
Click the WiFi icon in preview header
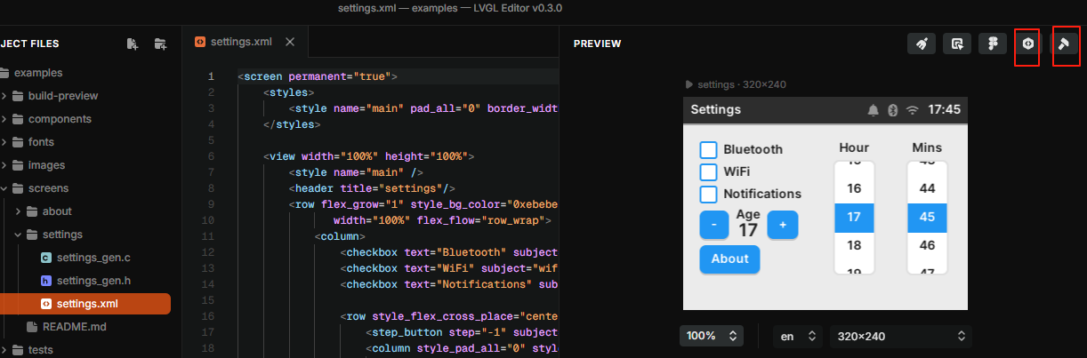[x=912, y=110]
